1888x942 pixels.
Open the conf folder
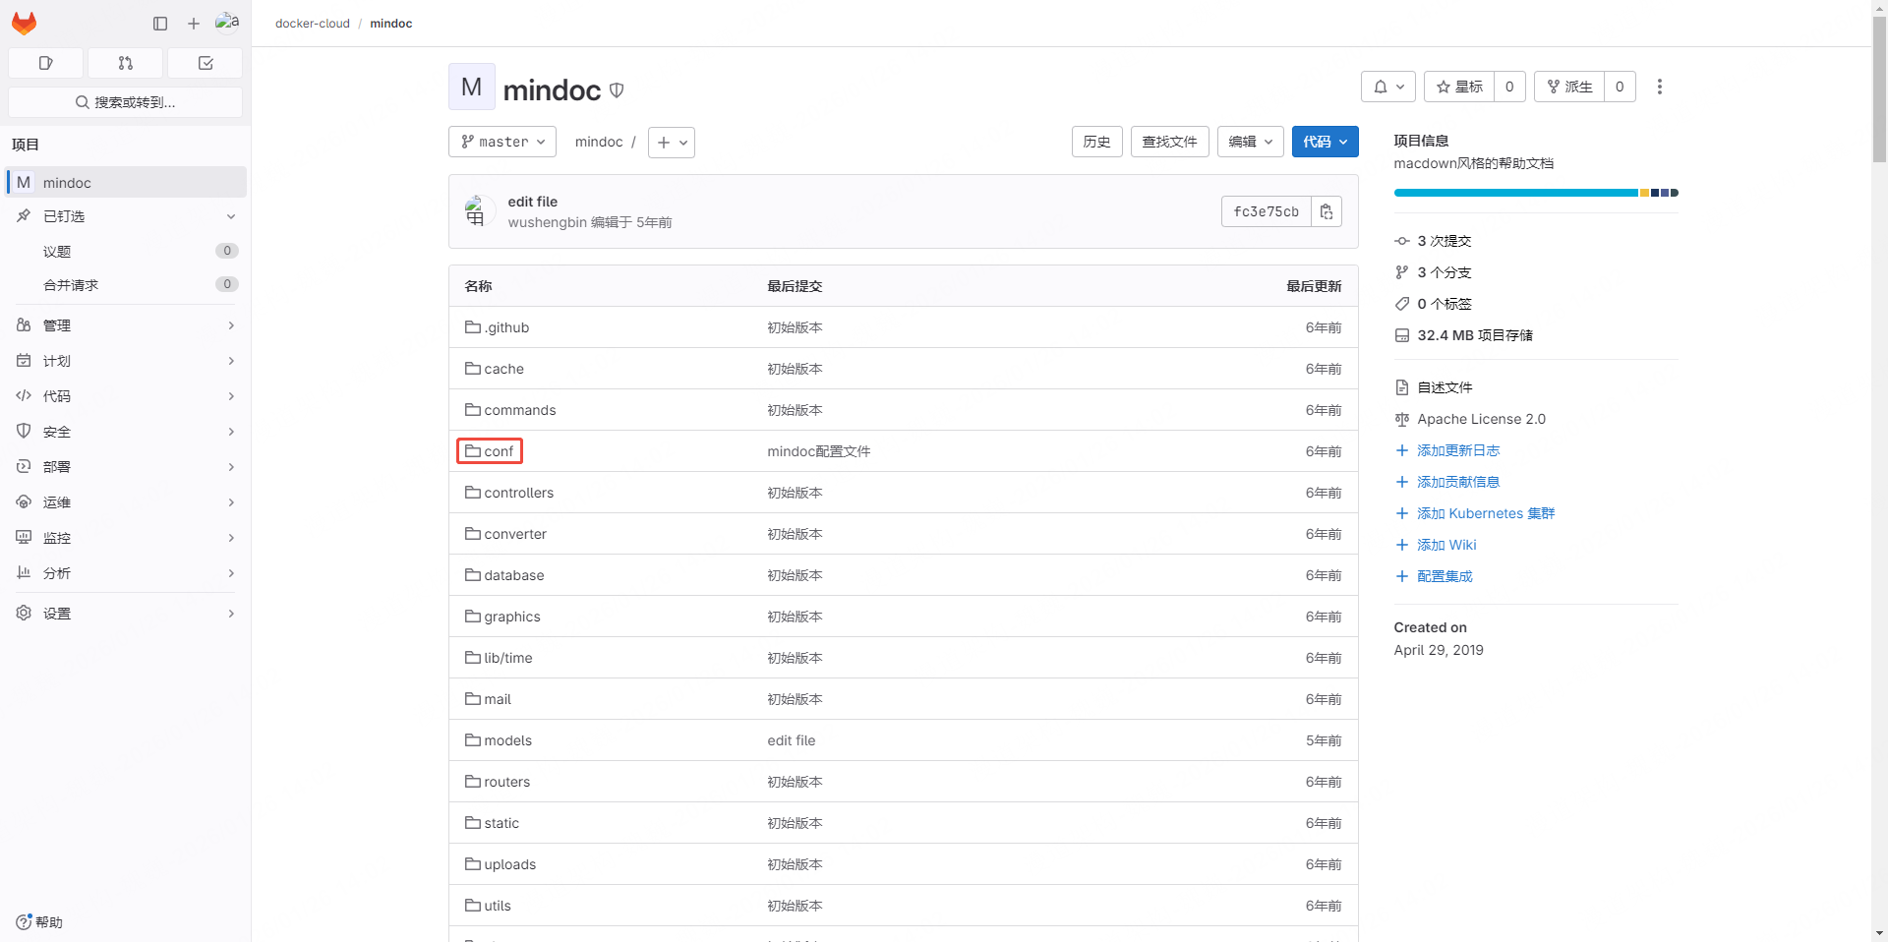coord(499,451)
